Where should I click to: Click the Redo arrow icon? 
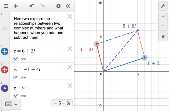click(42, 6)
